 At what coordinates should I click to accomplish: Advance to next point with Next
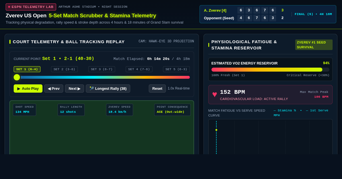[74, 88]
